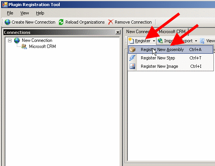Viewport: 215px width, 166px height.
Task: Click the picture icon for Register New Image
Action: [x=132, y=66]
